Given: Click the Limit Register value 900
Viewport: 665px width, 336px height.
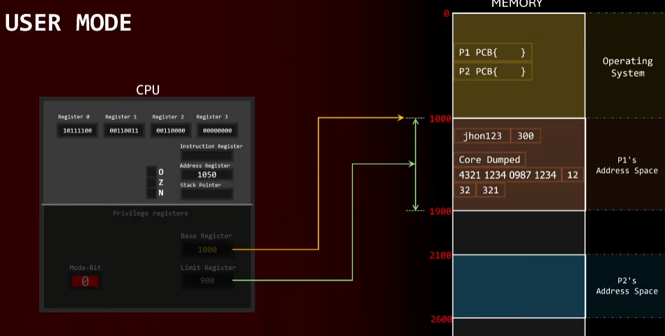Looking at the screenshot, I should (207, 280).
